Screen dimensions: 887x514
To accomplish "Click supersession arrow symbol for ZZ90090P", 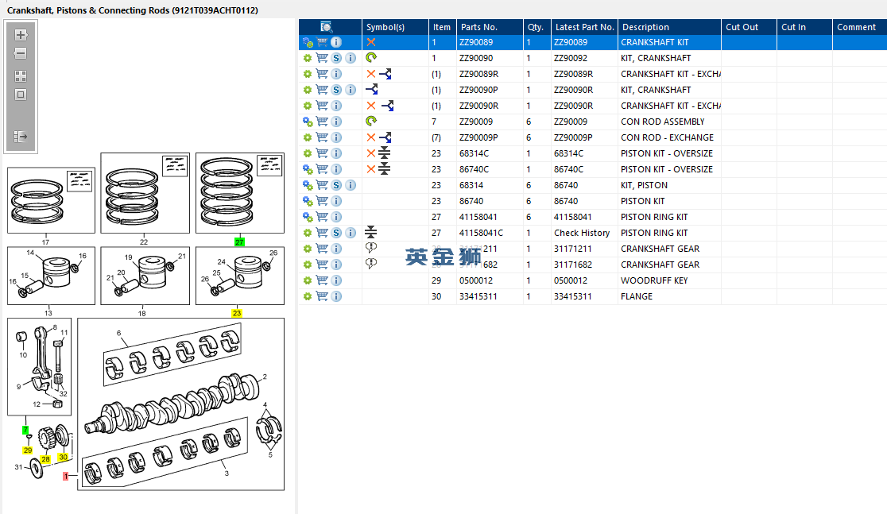I will point(371,90).
